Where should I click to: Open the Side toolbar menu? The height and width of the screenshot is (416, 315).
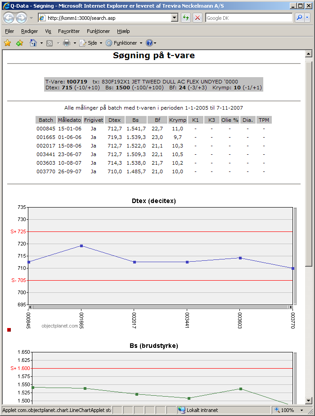pos(91,43)
